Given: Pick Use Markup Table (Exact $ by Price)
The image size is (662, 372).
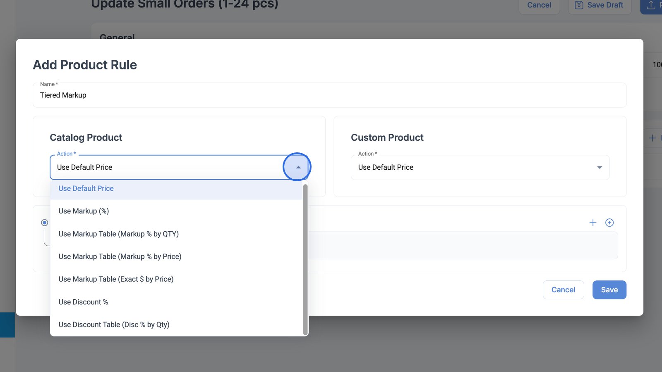Looking at the screenshot, I should 116,279.
